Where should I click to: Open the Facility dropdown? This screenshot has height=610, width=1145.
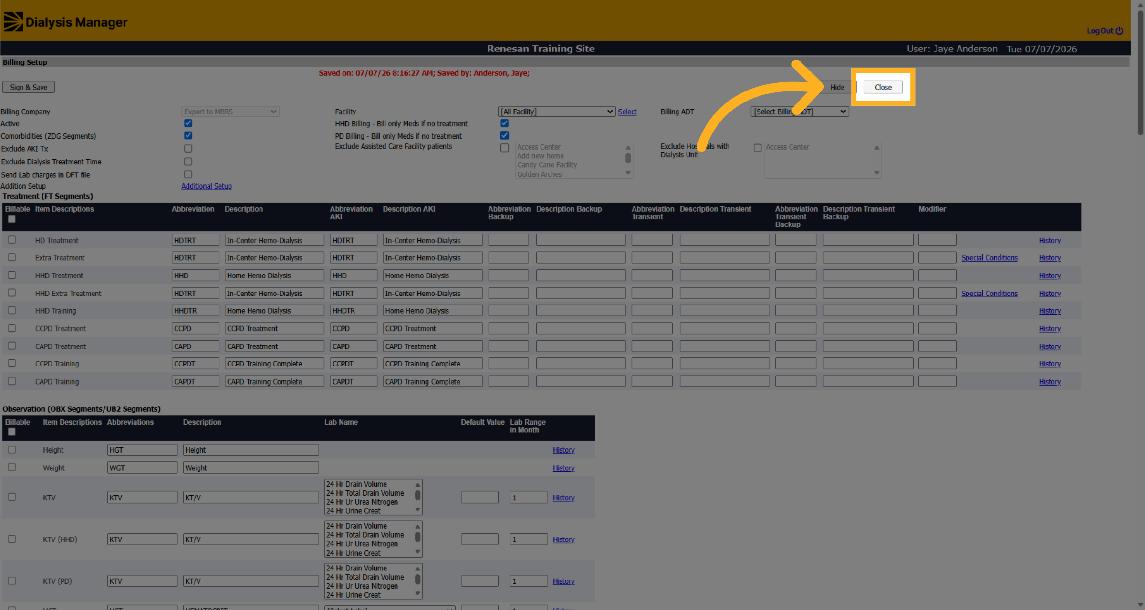(556, 112)
